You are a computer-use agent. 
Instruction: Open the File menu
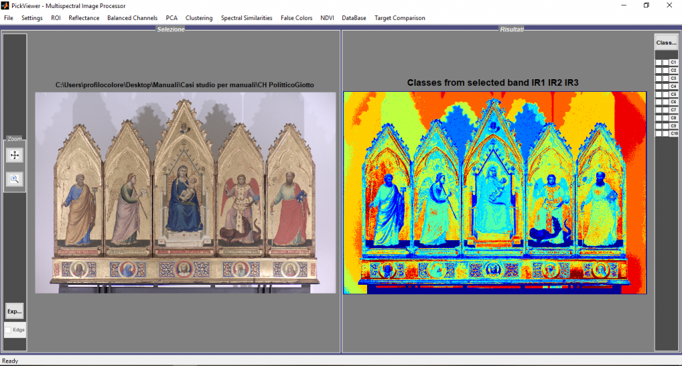(x=9, y=18)
